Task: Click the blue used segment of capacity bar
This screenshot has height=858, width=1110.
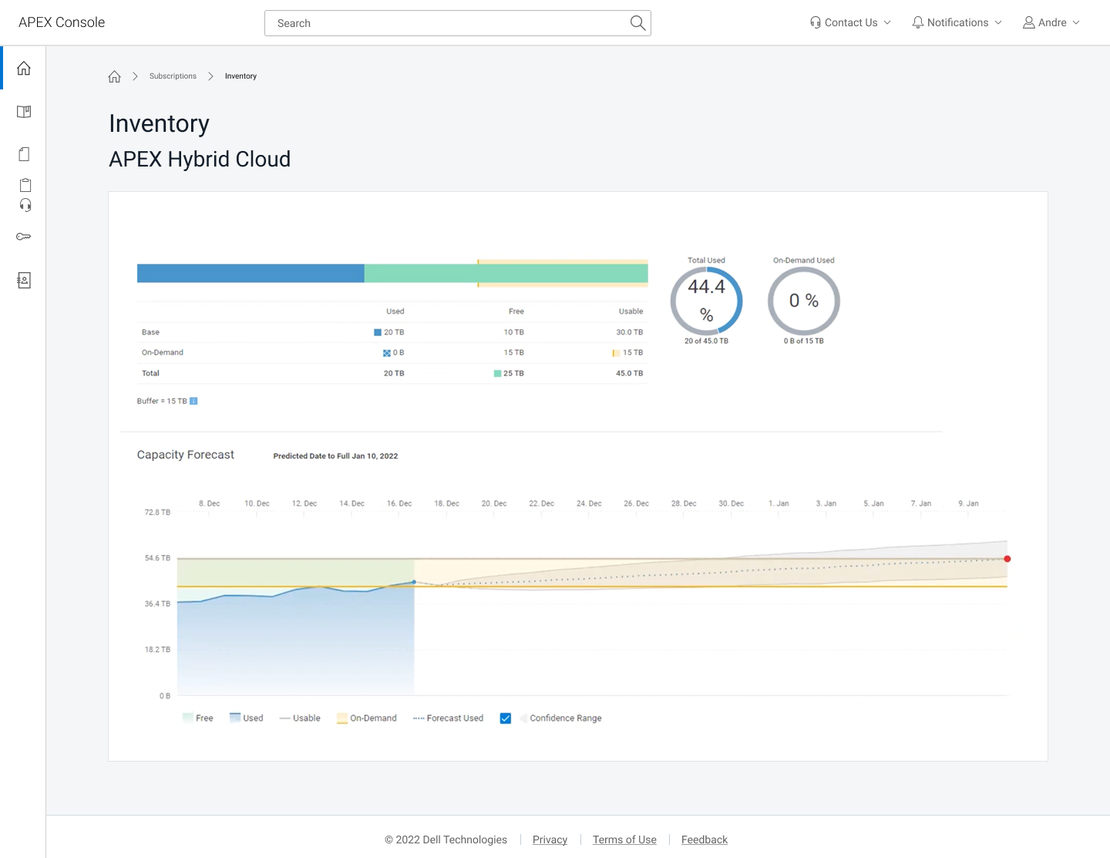Action: [251, 273]
